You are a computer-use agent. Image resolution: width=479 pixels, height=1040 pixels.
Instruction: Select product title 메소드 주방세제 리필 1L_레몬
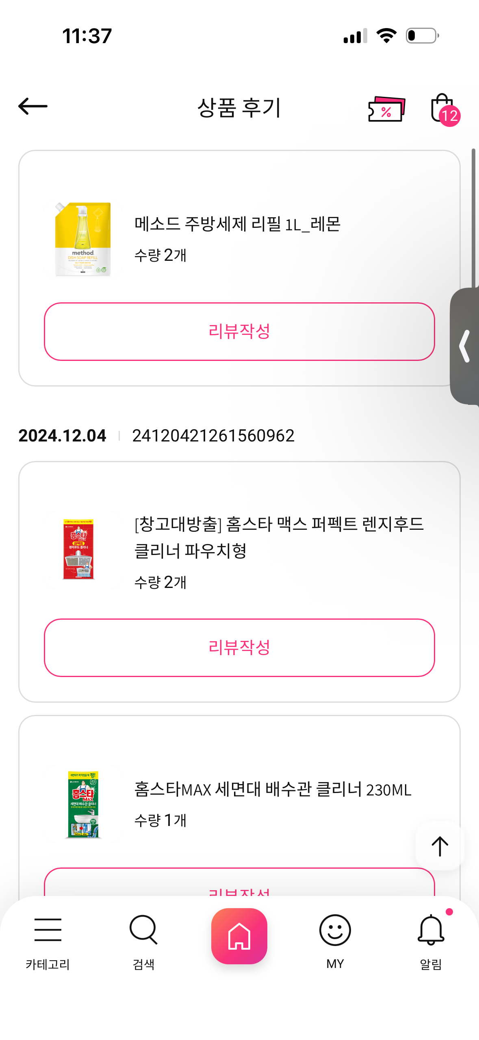(237, 224)
